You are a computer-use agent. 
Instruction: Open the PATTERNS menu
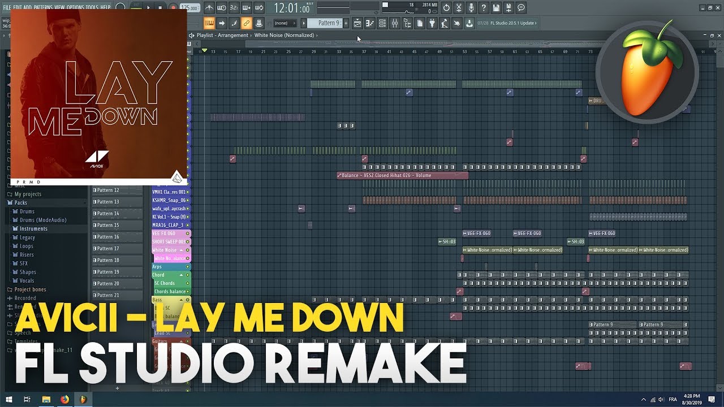(43, 7)
